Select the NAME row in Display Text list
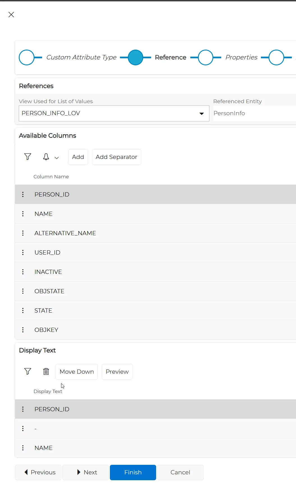Image resolution: width=296 pixels, height=492 pixels. (43, 448)
